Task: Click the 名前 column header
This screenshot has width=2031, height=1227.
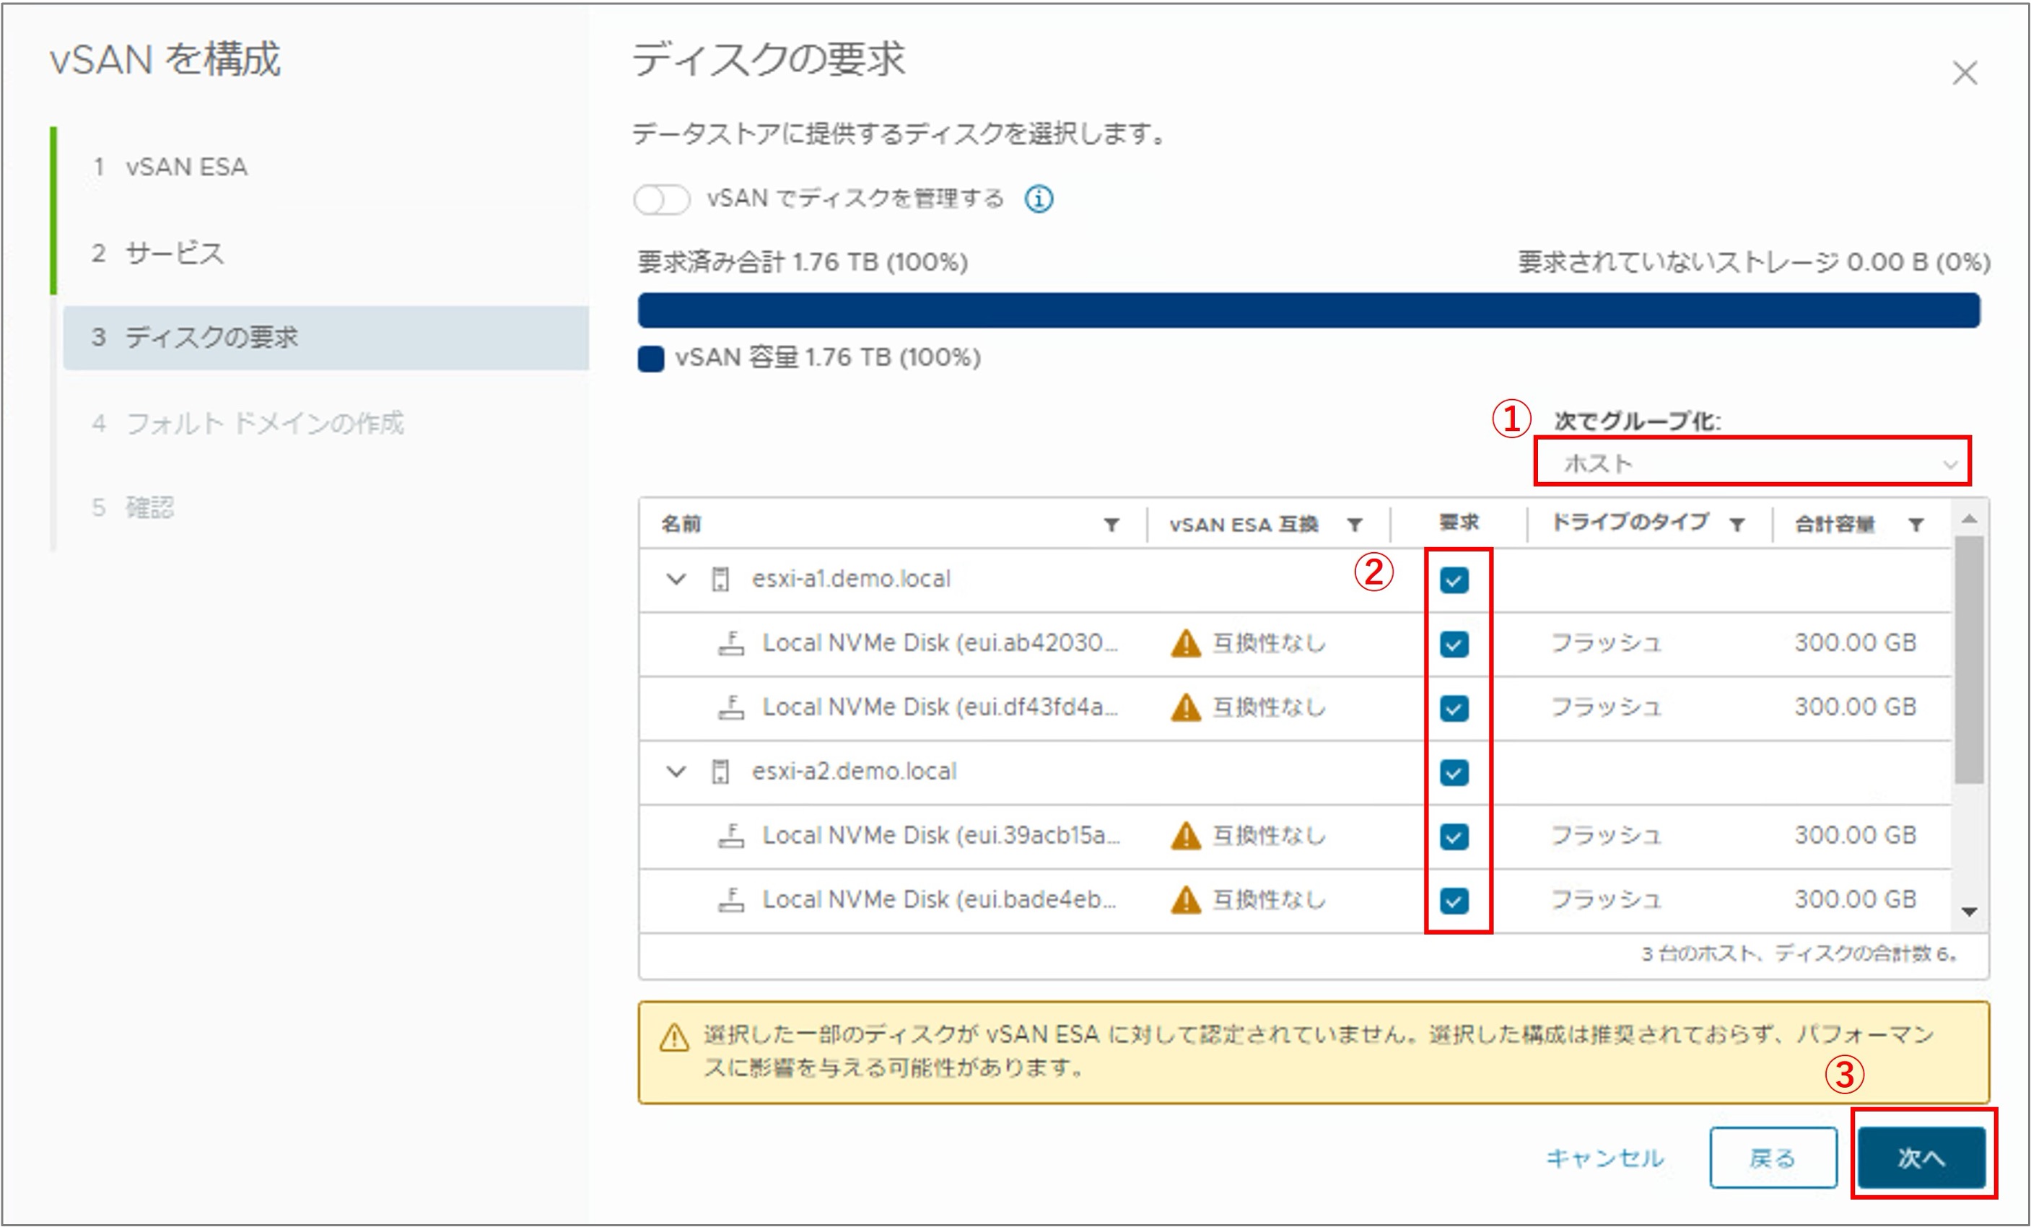Action: click(681, 524)
